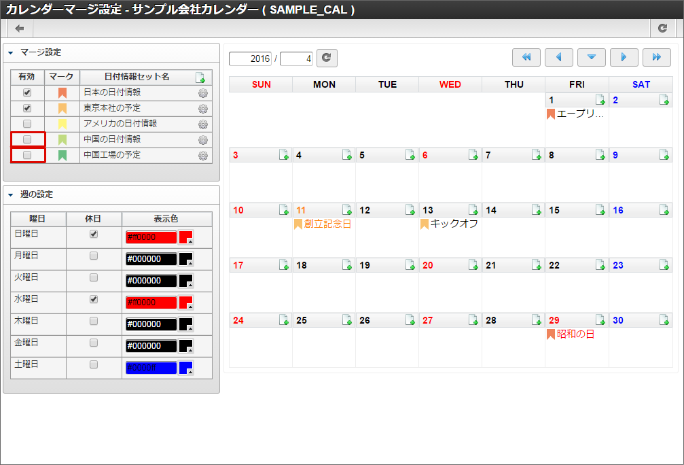Jump to previous year with double-left arrow

pyautogui.click(x=526, y=57)
